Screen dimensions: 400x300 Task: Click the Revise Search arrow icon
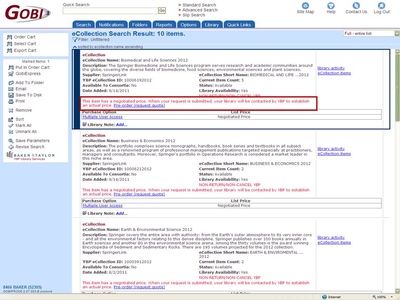(11, 147)
